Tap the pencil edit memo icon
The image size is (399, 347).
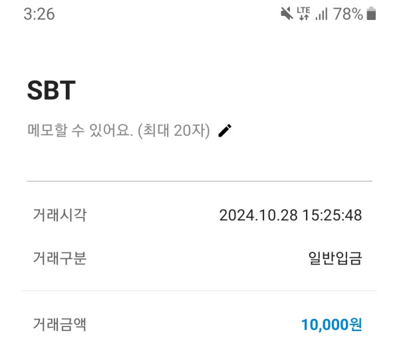click(x=225, y=131)
